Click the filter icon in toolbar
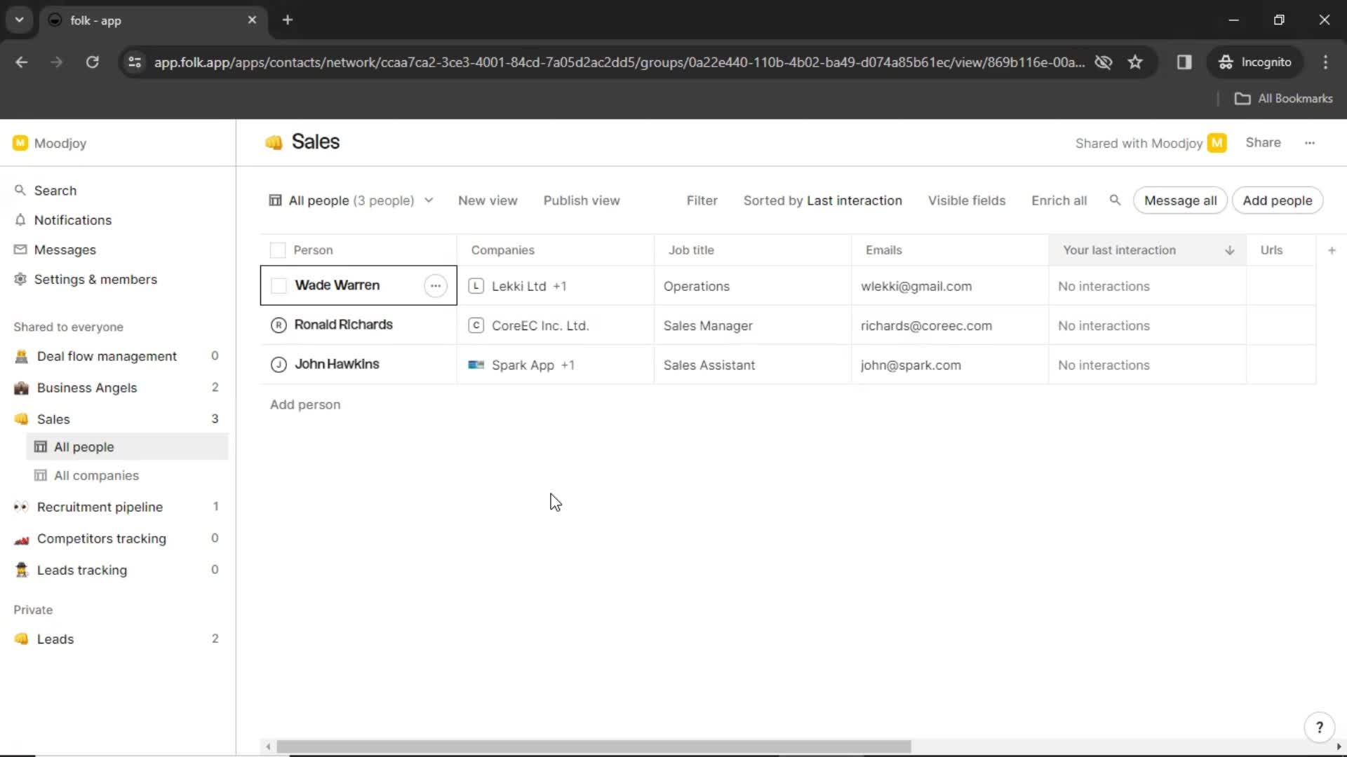Viewport: 1347px width, 757px height. tap(703, 200)
